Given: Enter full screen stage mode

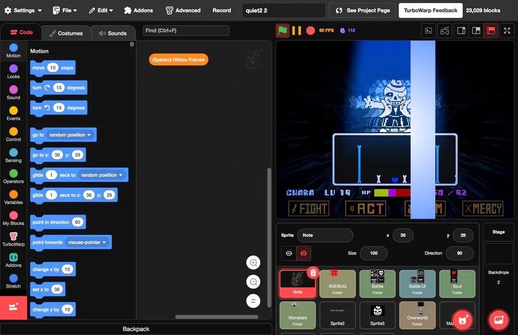Looking at the screenshot, I should pos(507,30).
